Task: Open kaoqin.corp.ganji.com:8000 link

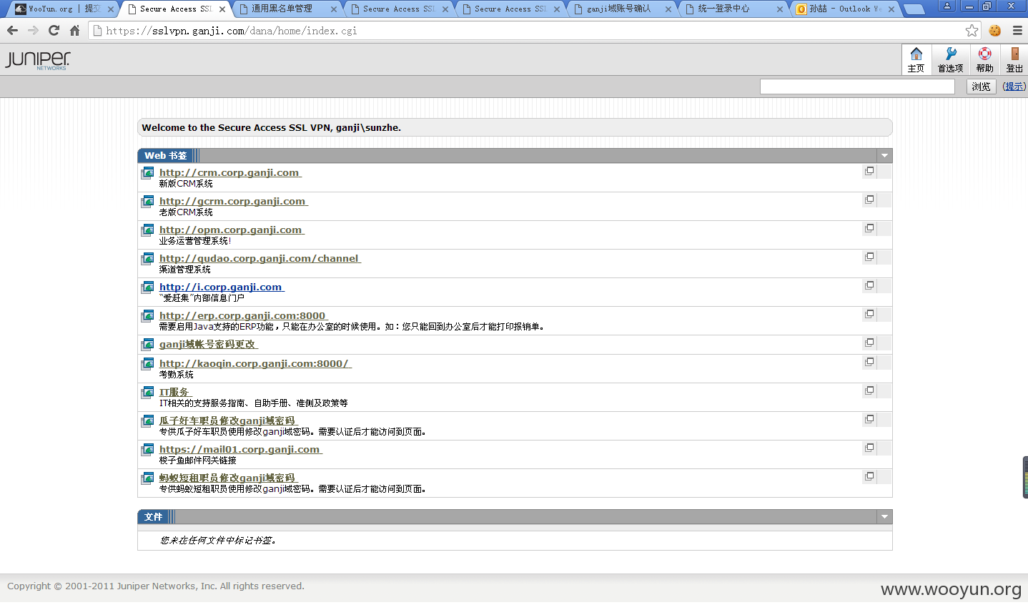Action: point(254,363)
